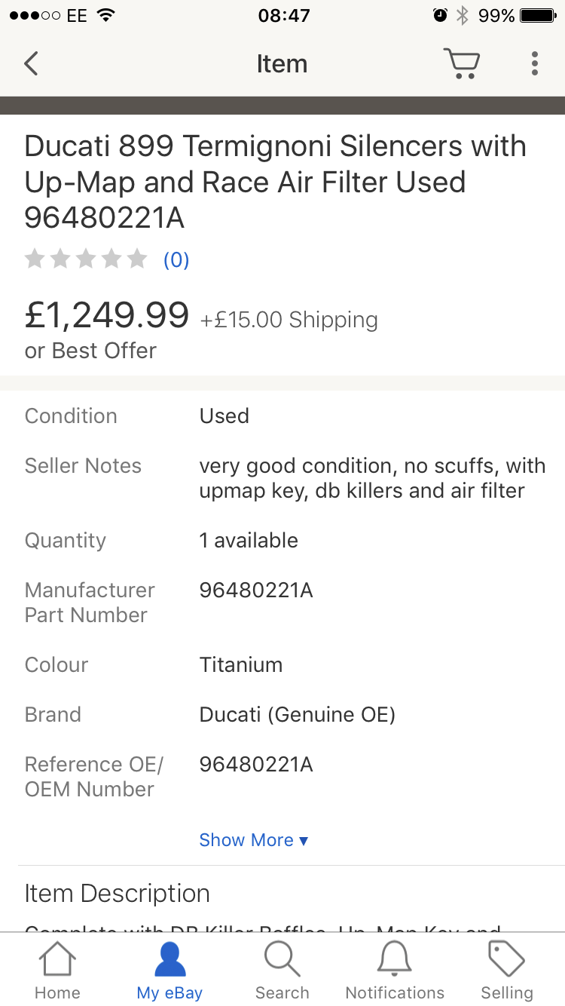565x1006 pixels.
Task: Tap the My eBay person icon
Action: [x=169, y=960]
